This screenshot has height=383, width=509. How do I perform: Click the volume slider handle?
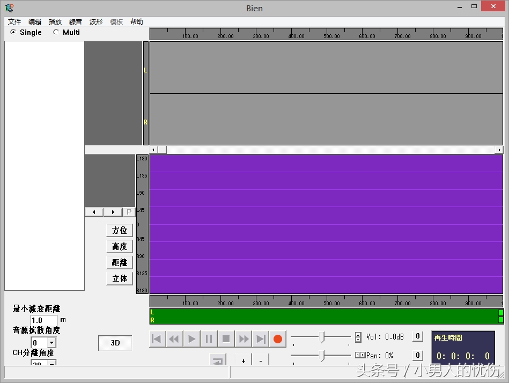(x=322, y=337)
